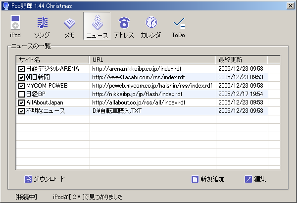Image resolution: width=297 pixels, height=203 pixels.
Task: Click the pcweb.mycom.co.jp URL cell
Action: [x=153, y=86]
